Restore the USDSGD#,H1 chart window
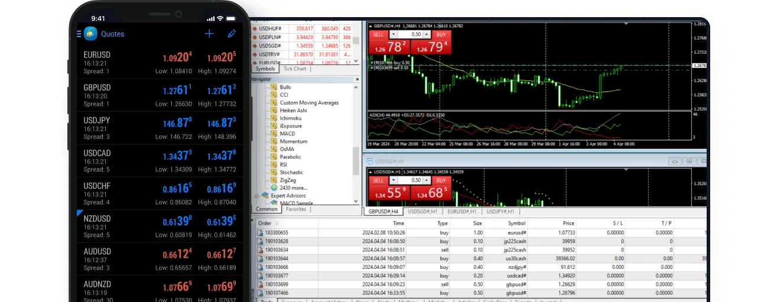Image resolution: width=774 pixels, height=302 pixels. [x=689, y=161]
